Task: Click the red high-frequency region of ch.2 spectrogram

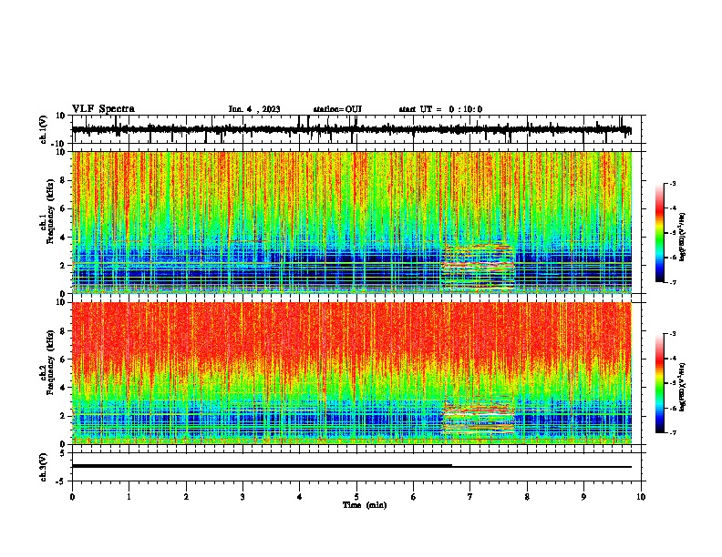Action: point(351,331)
